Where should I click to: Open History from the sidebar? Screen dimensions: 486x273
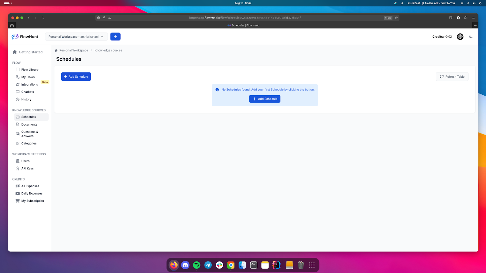pos(26,99)
